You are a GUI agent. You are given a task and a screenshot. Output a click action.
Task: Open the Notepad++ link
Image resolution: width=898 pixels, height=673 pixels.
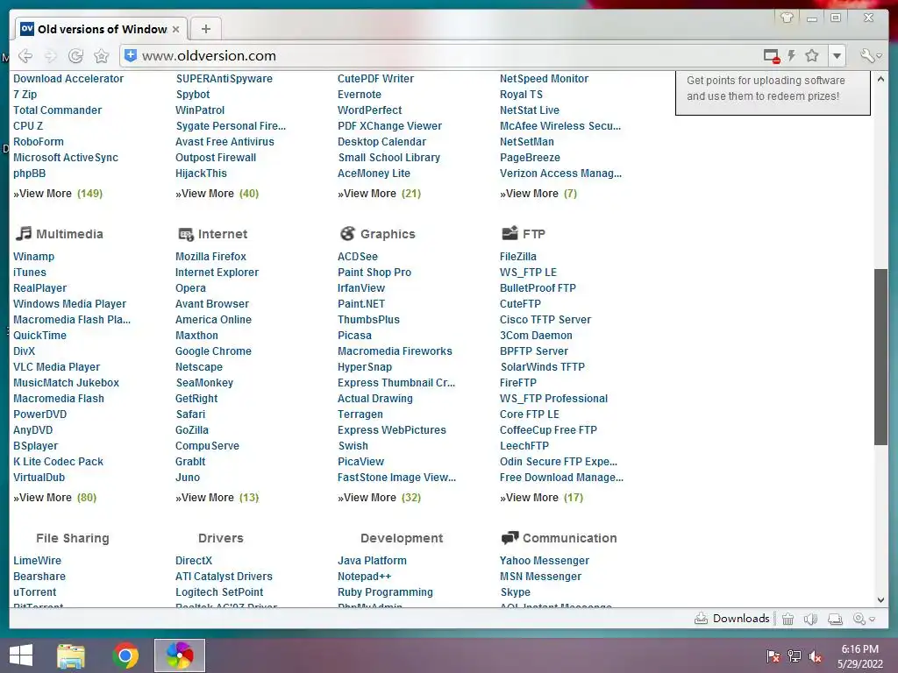tap(364, 577)
